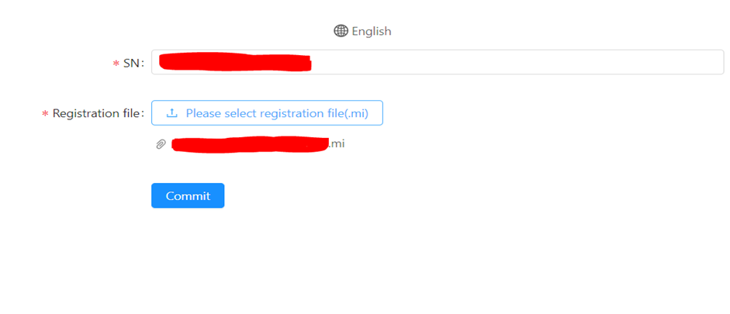Click the globe language icon
730x314 pixels.
tap(341, 31)
